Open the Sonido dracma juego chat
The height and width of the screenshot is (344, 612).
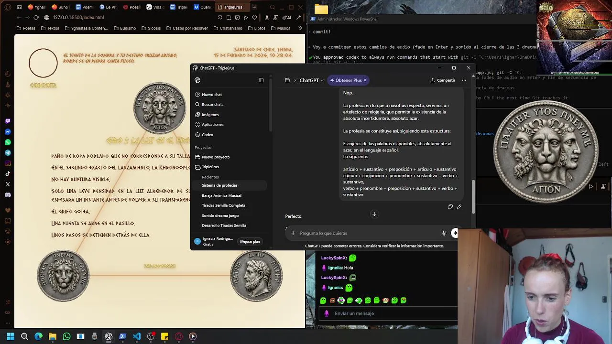click(220, 215)
